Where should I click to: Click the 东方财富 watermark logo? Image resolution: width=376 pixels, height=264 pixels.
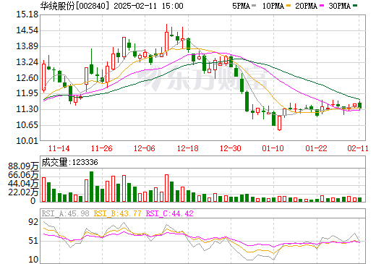coord(202,77)
